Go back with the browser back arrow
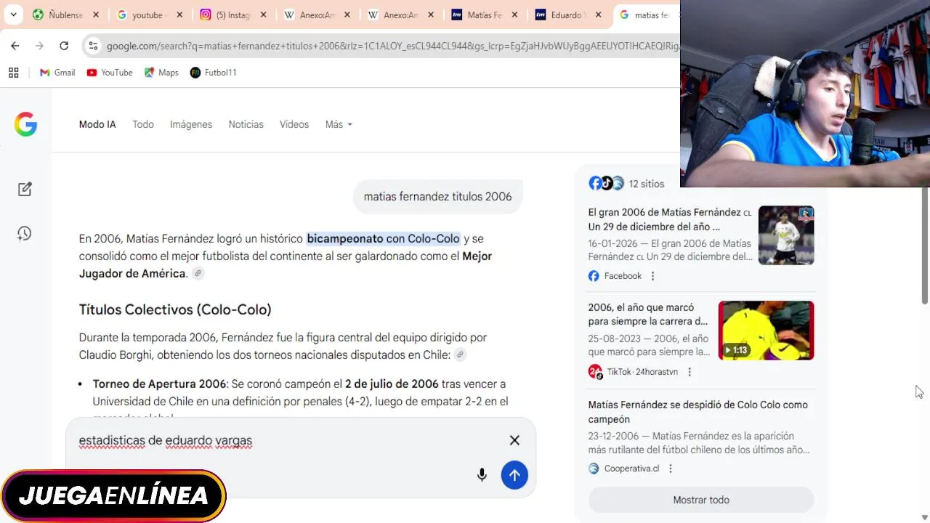The width and height of the screenshot is (930, 523). 15,46
